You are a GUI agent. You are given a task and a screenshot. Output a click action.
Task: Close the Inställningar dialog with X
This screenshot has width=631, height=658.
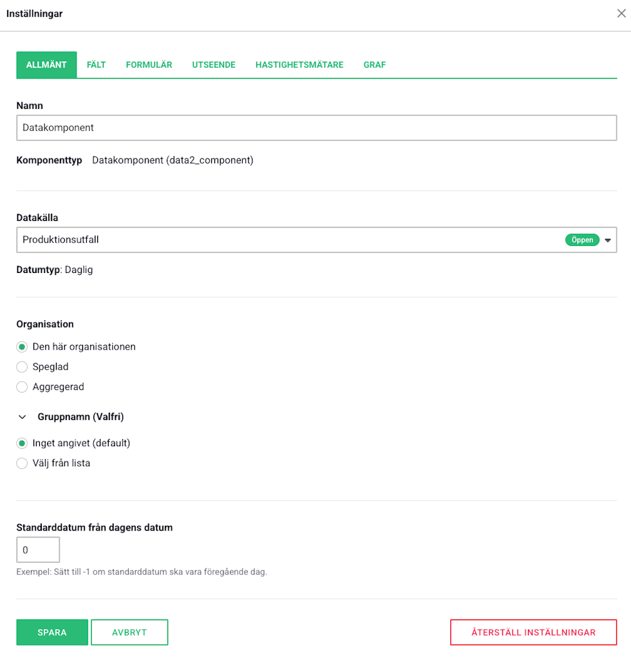coord(621,14)
